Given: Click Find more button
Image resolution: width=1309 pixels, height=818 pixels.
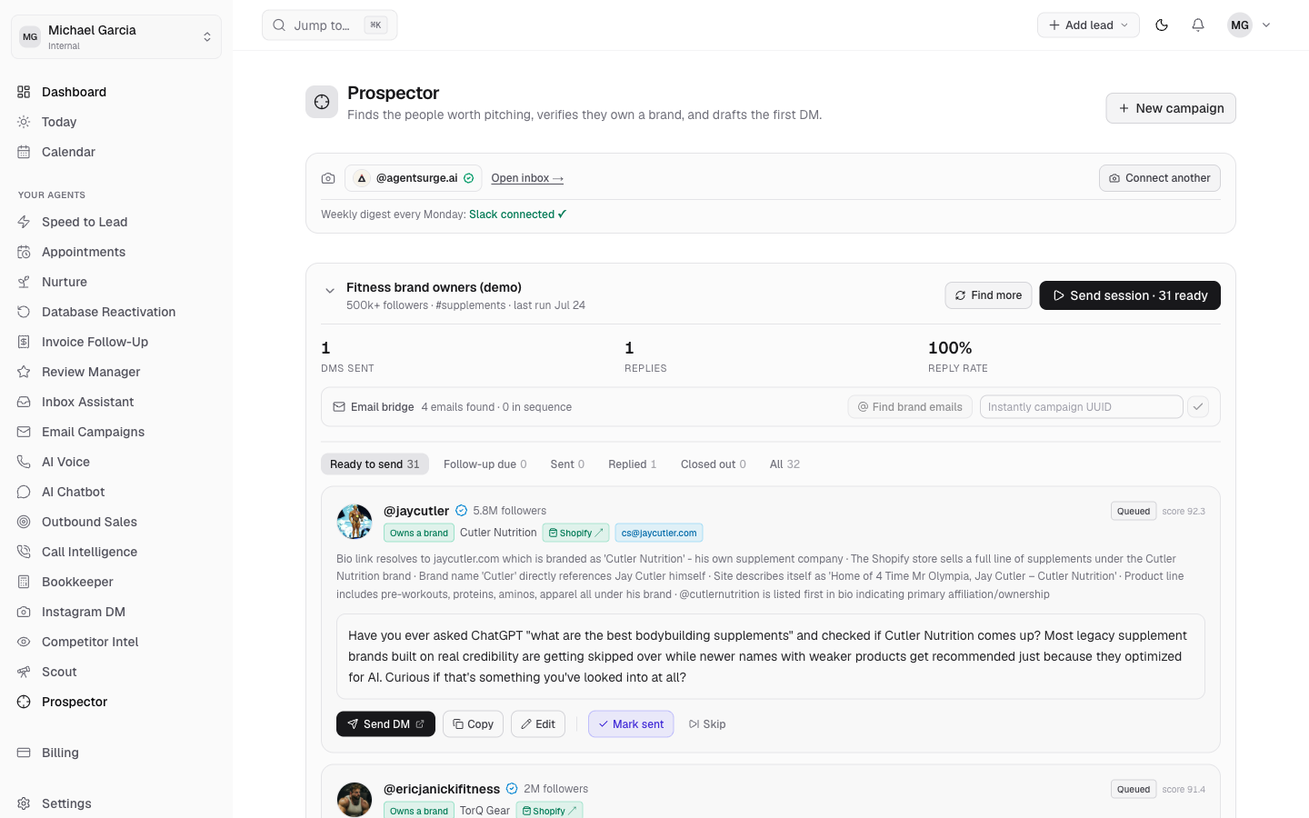Looking at the screenshot, I should pyautogui.click(x=988, y=295).
